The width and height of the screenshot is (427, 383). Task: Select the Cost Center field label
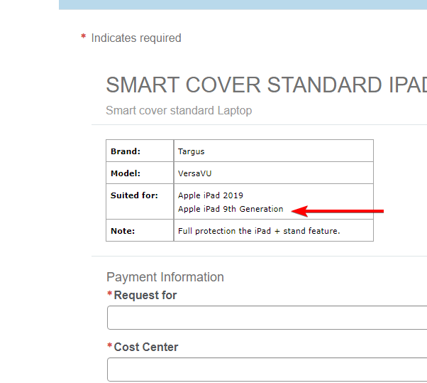146,347
